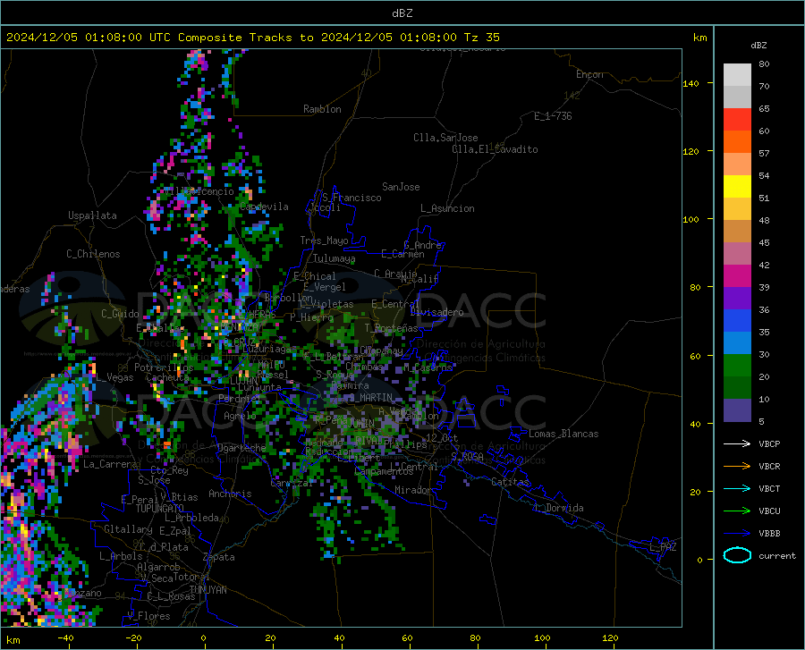Viewport: 805px width, 650px height.
Task: Select the indigo swatch between 10 and 5 dBZ
Action: tap(737, 410)
